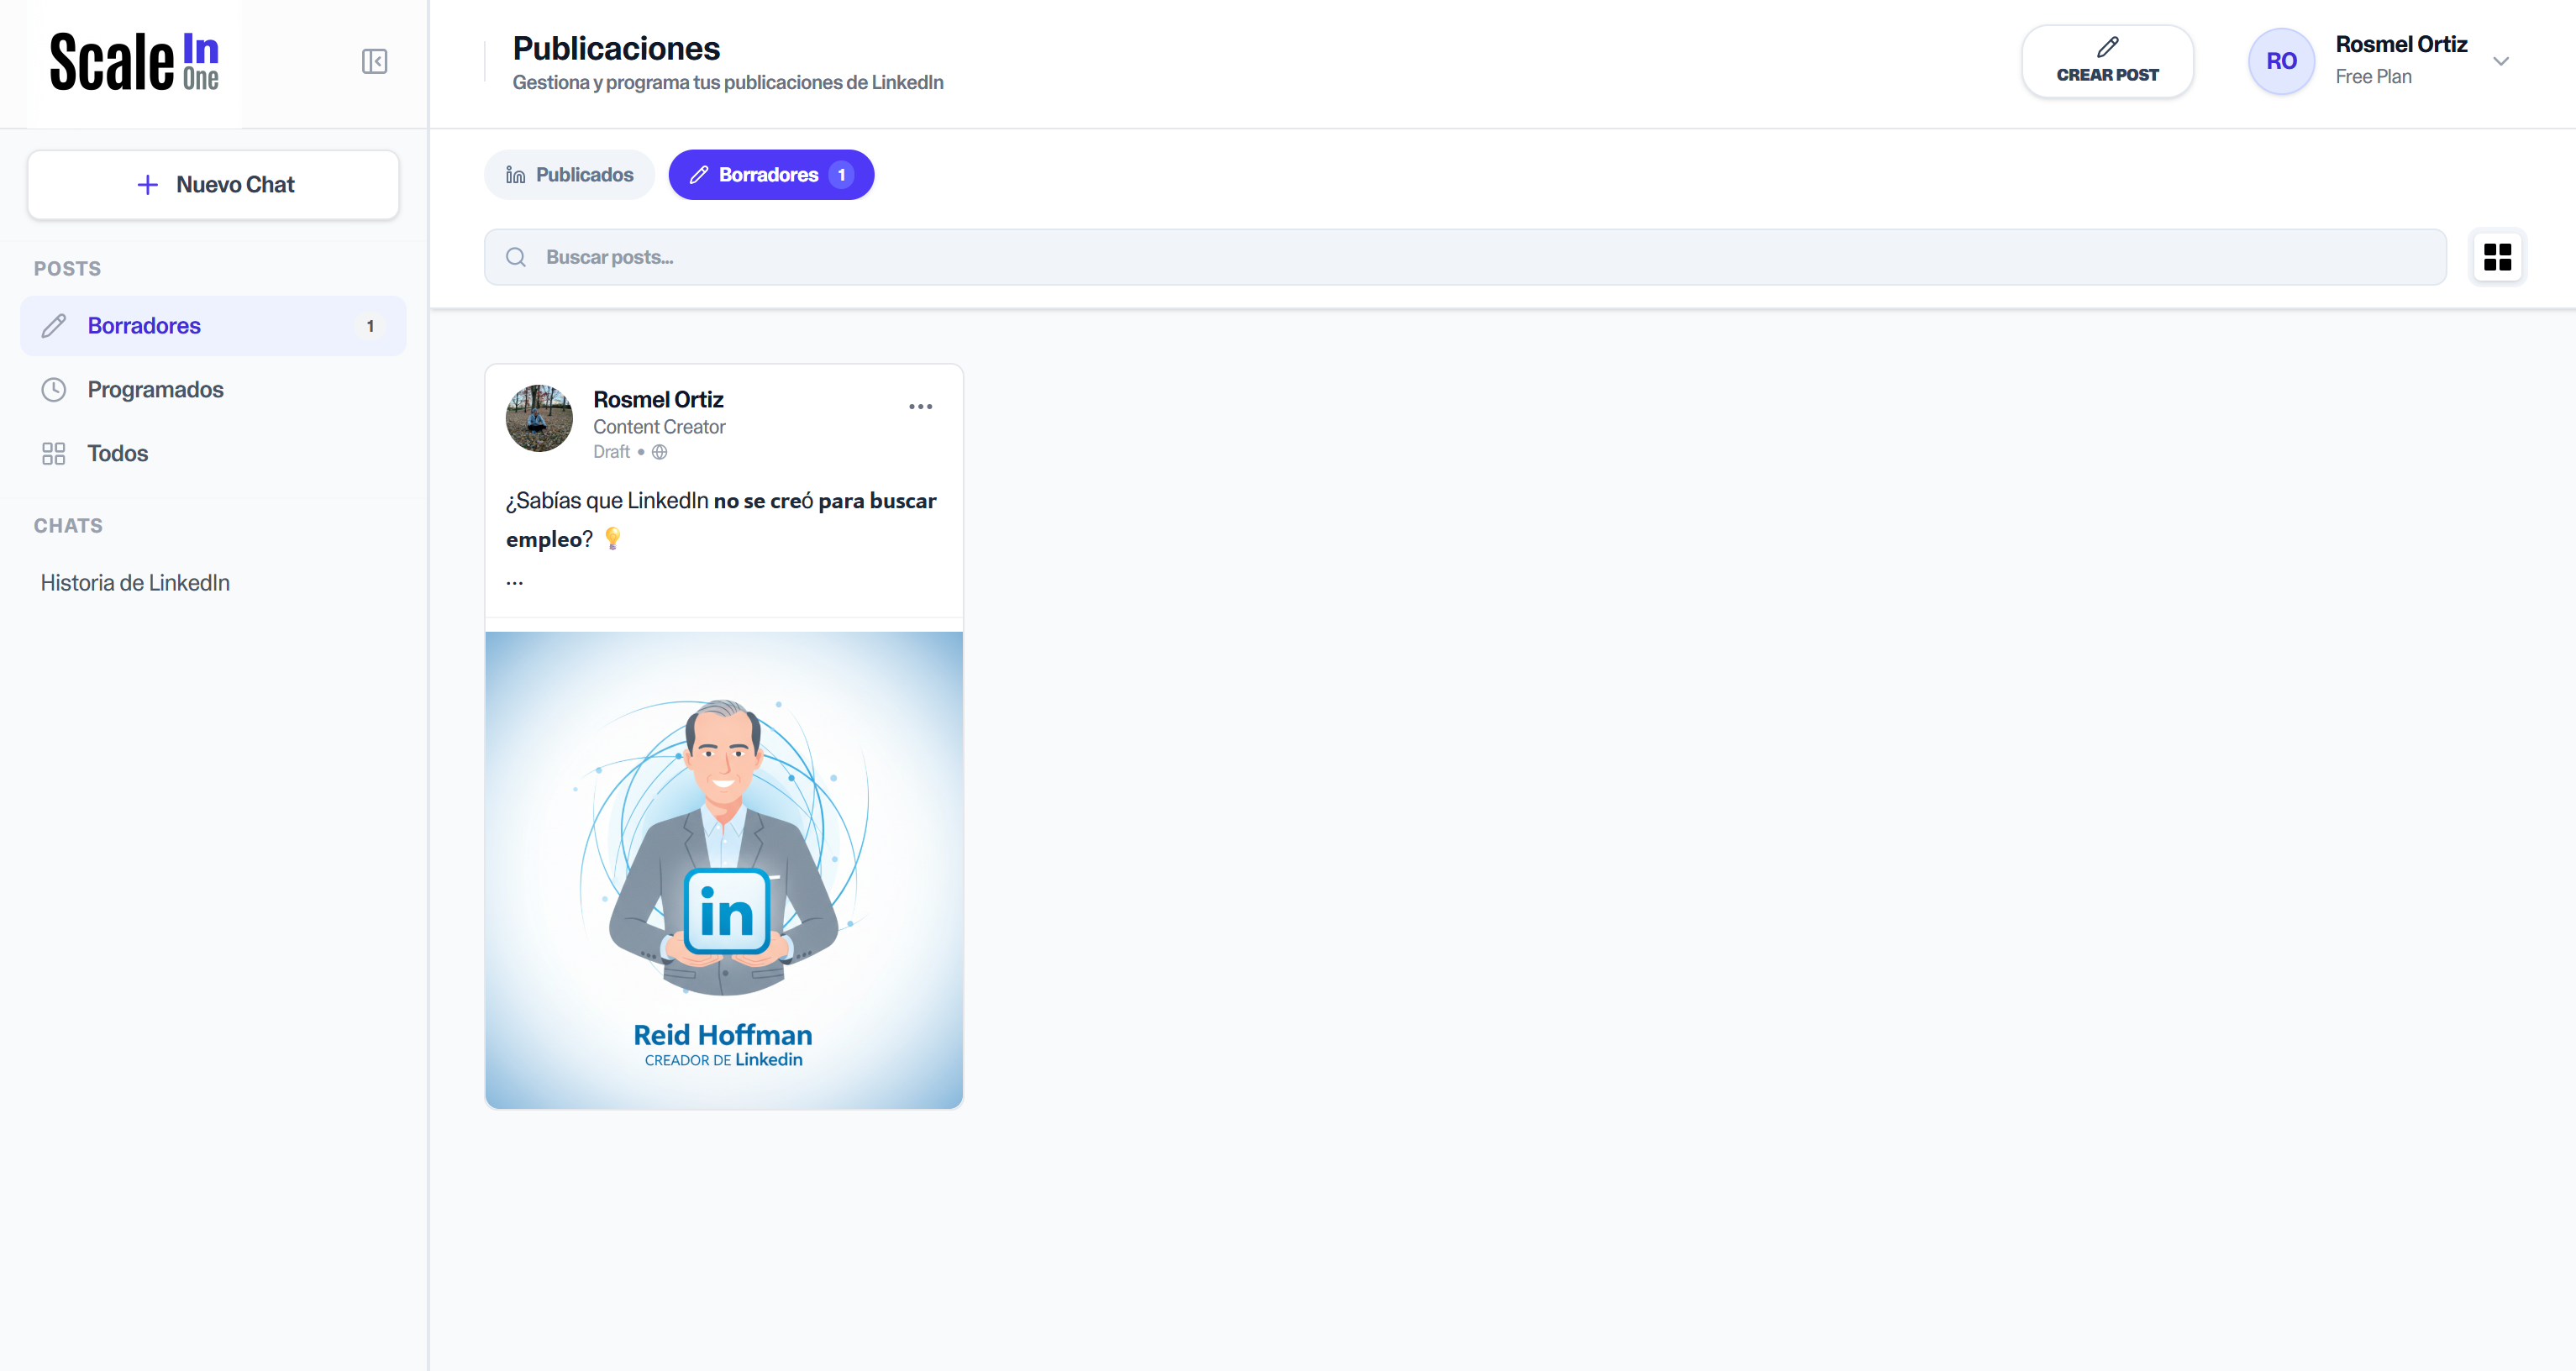
Task: Toggle grid view layout button
Action: pos(2497,257)
